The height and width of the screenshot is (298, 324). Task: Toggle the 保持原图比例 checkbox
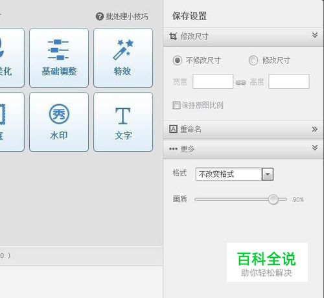[x=176, y=106]
